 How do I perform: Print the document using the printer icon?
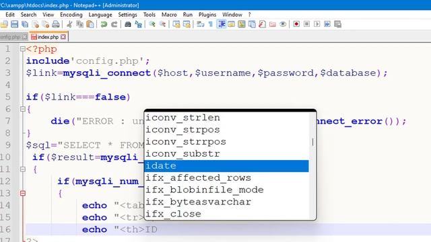click(x=56, y=24)
